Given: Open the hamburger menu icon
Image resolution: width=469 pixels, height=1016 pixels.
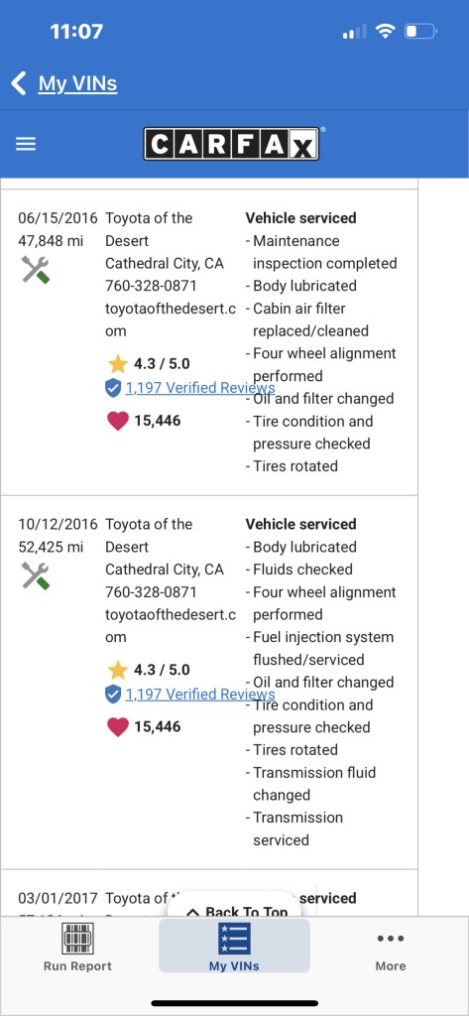Looking at the screenshot, I should tap(25, 144).
